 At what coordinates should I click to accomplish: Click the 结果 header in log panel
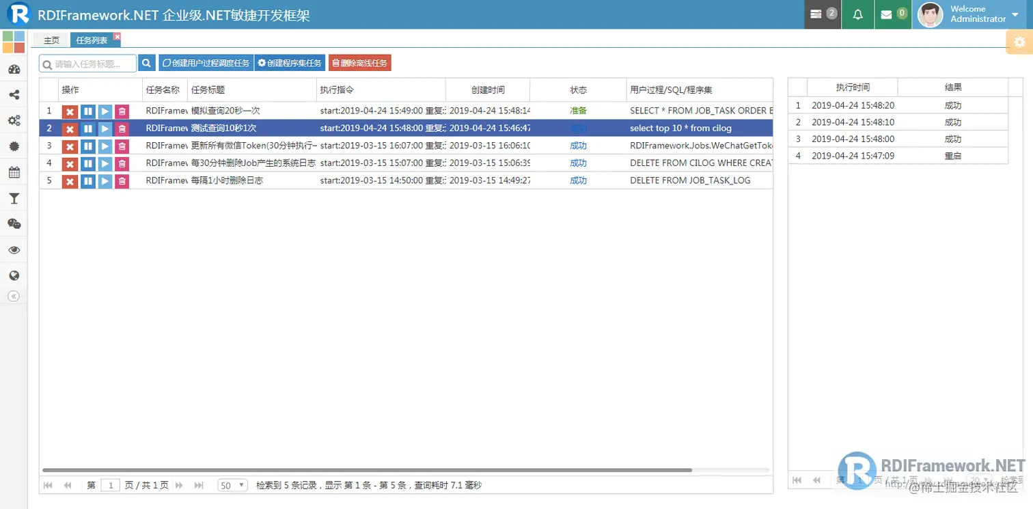click(x=953, y=87)
